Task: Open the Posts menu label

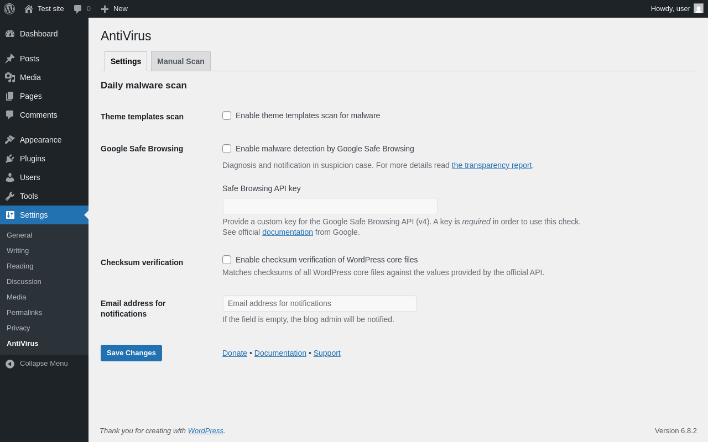Action: 29,59
